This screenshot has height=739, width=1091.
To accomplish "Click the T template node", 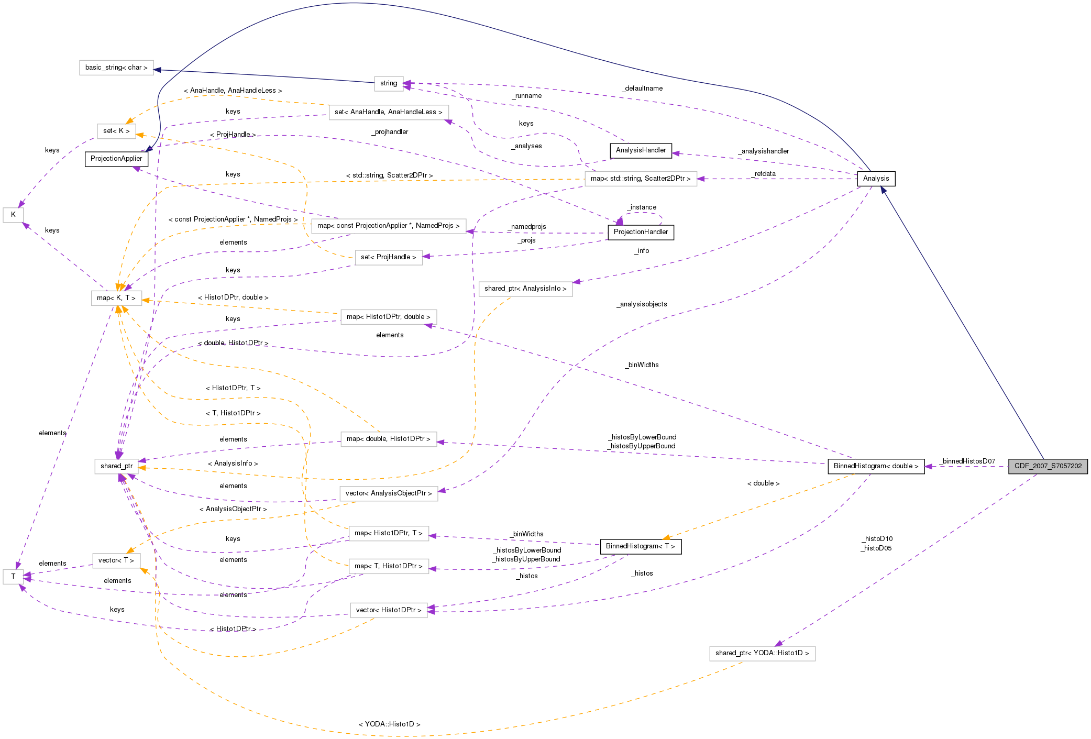I will [x=13, y=577].
